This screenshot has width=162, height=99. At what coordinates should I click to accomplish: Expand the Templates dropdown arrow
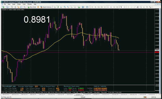[89, 7]
